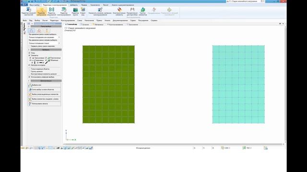Click the first icon in bottom toolbar
Image resolution: width=307 pixels, height=172 pixels.
point(23,148)
